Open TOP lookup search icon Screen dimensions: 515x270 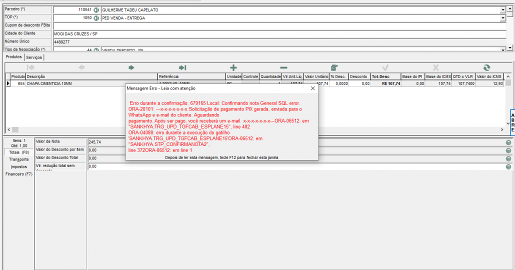[96, 18]
